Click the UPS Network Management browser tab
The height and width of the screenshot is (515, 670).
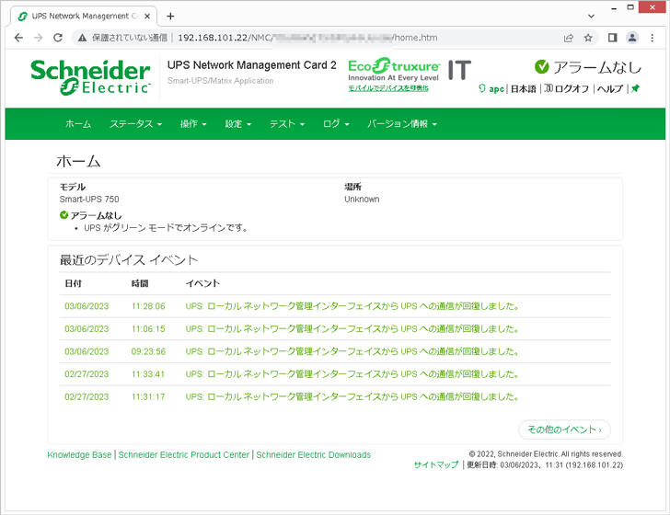pyautogui.click(x=84, y=17)
